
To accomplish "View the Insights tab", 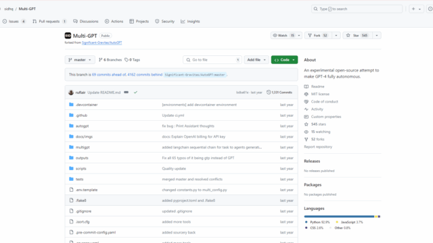I will coord(190,21).
